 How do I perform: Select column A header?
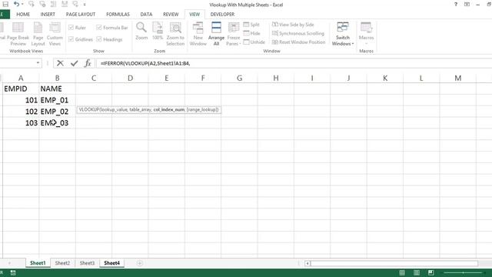click(21, 78)
